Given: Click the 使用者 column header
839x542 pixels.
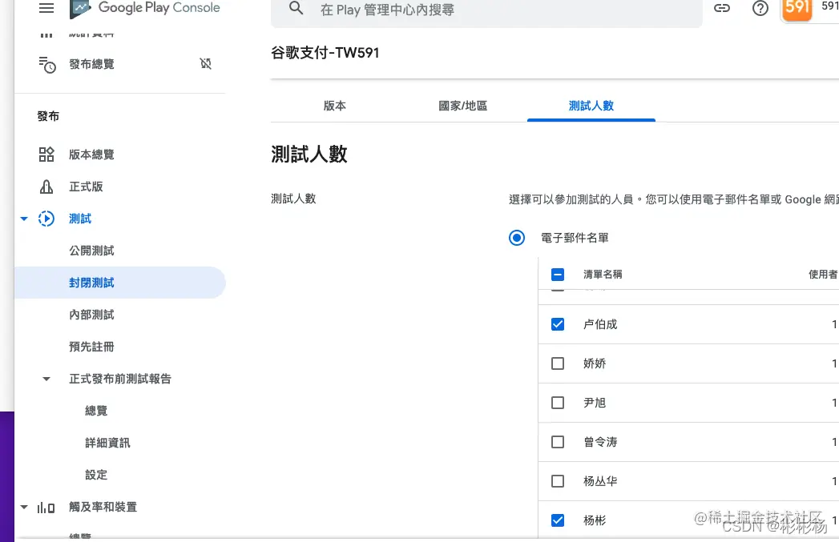Looking at the screenshot, I should tap(823, 275).
